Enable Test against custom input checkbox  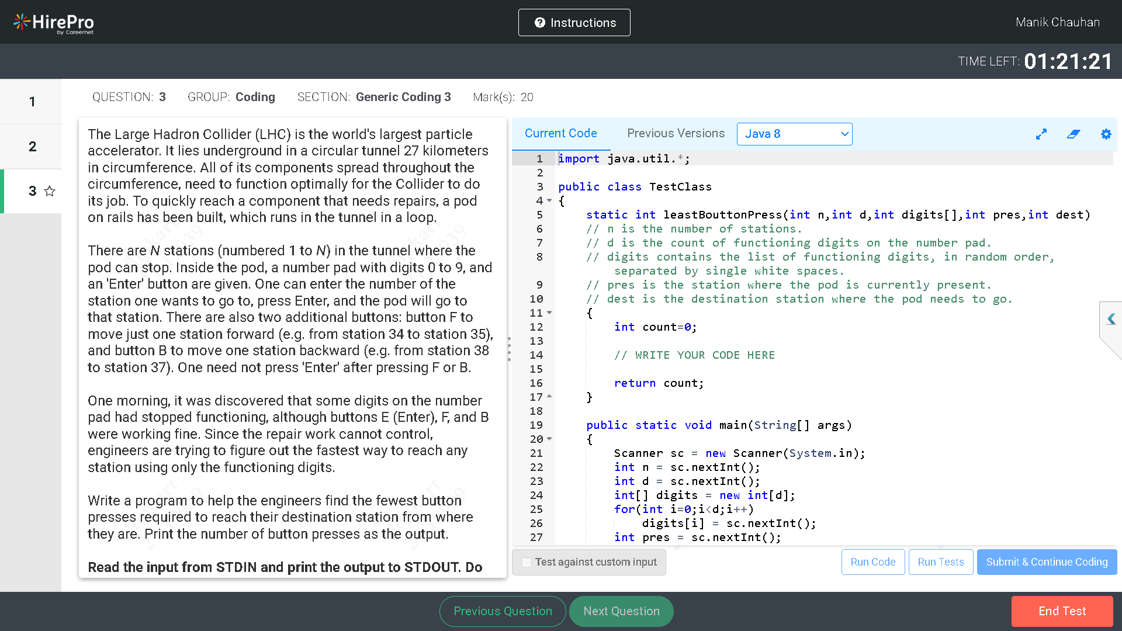527,562
